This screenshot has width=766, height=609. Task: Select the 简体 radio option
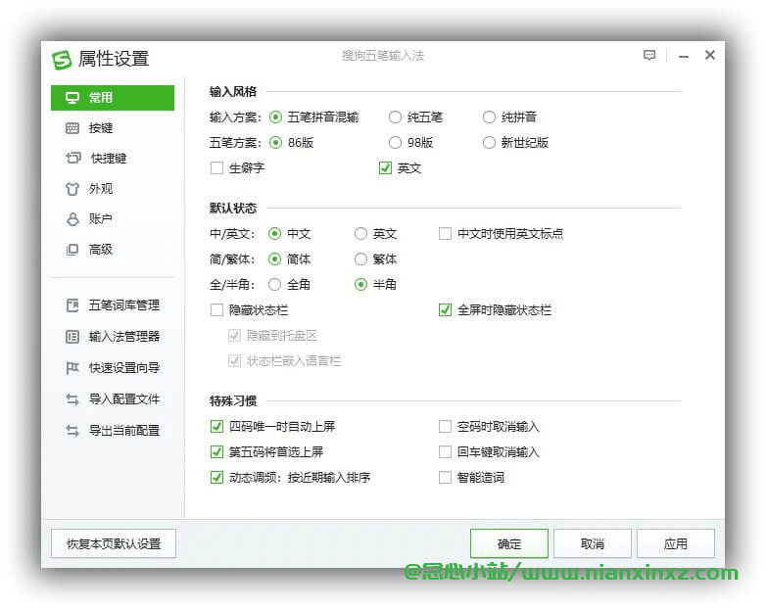click(275, 258)
